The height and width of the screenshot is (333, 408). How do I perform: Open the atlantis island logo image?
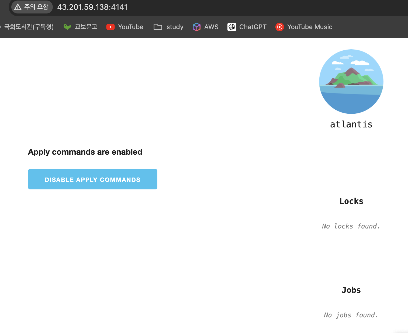pyautogui.click(x=351, y=81)
